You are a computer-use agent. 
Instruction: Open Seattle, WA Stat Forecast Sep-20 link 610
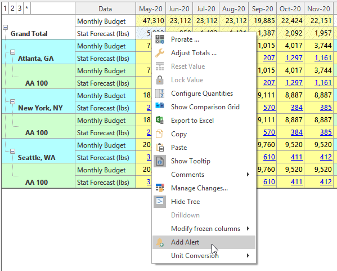[269, 157]
